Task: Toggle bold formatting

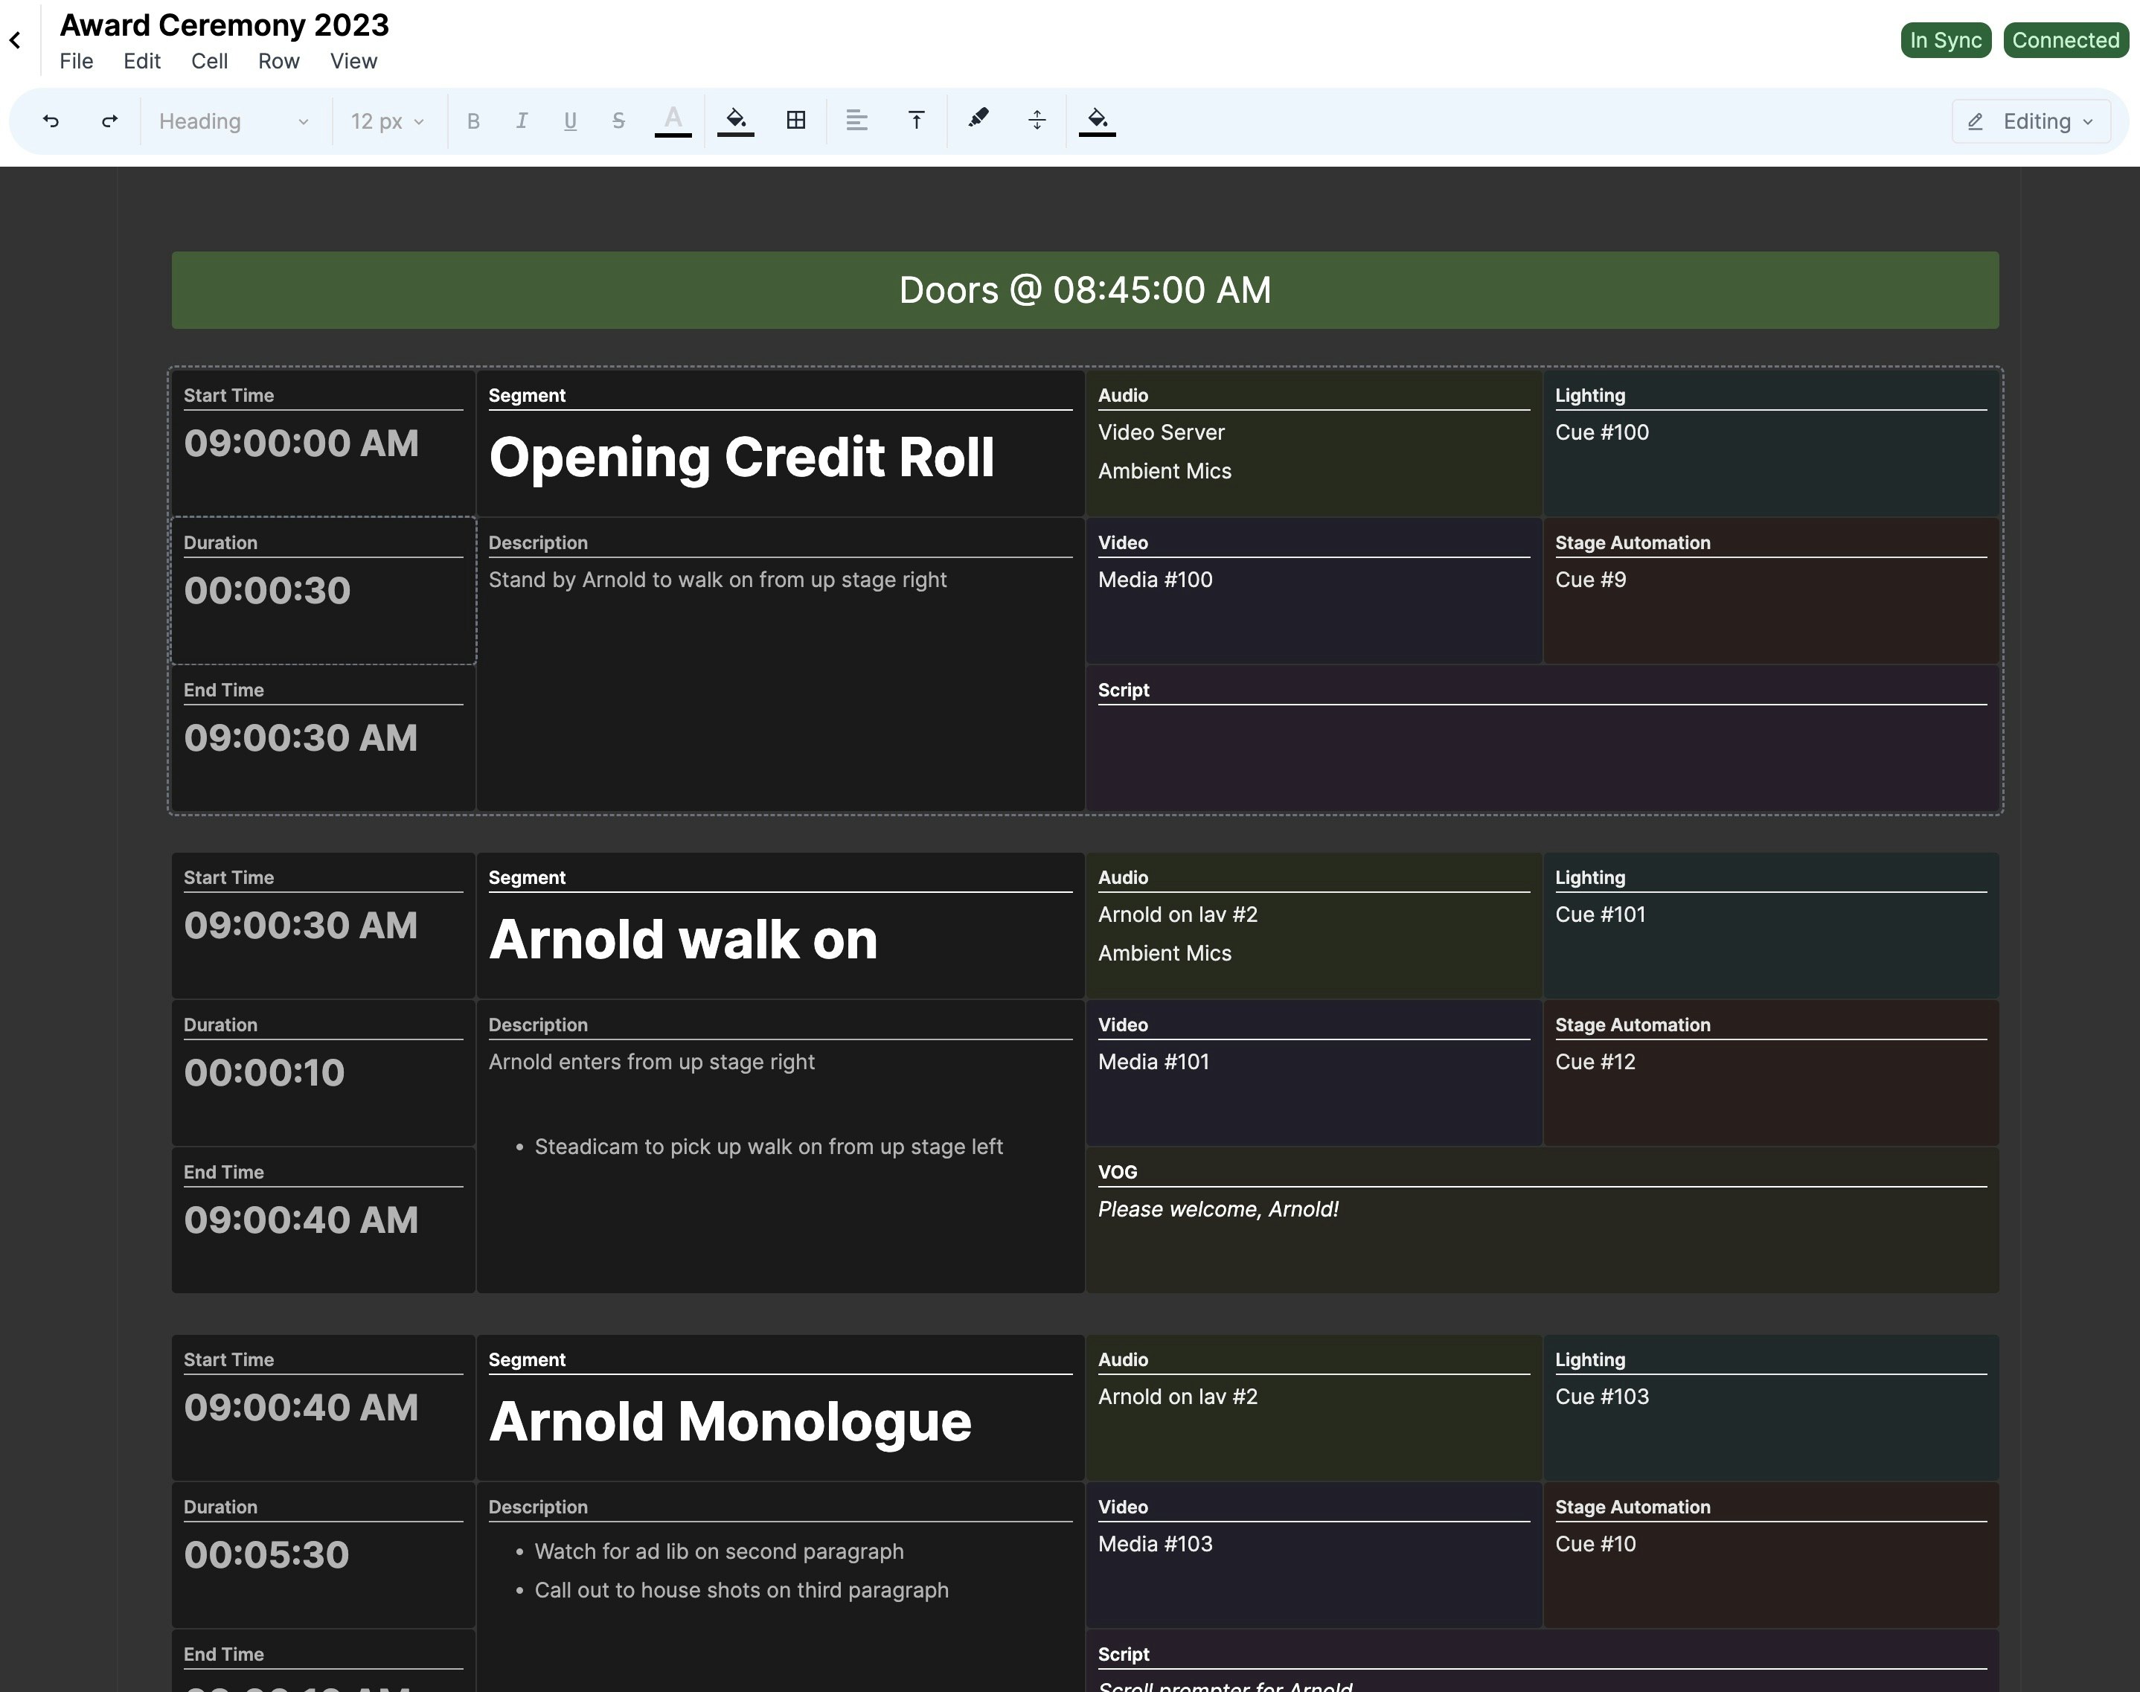Action: pos(472,121)
